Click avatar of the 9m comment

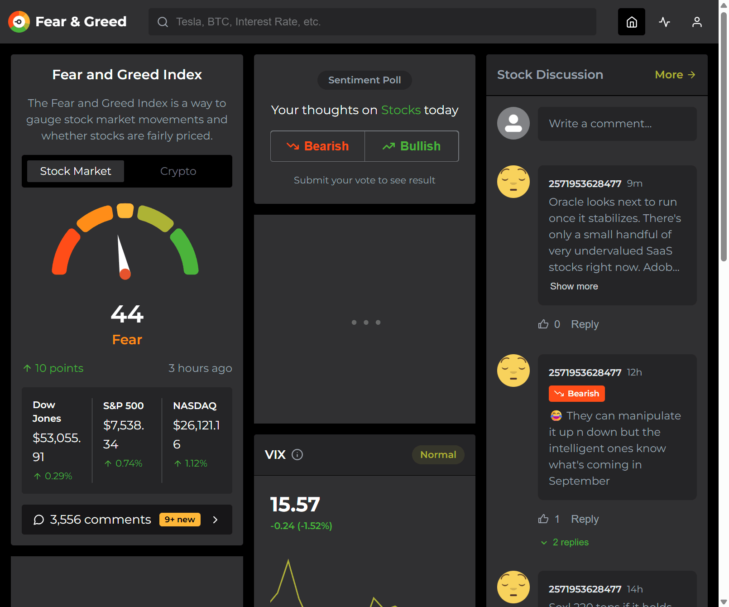pyautogui.click(x=513, y=182)
